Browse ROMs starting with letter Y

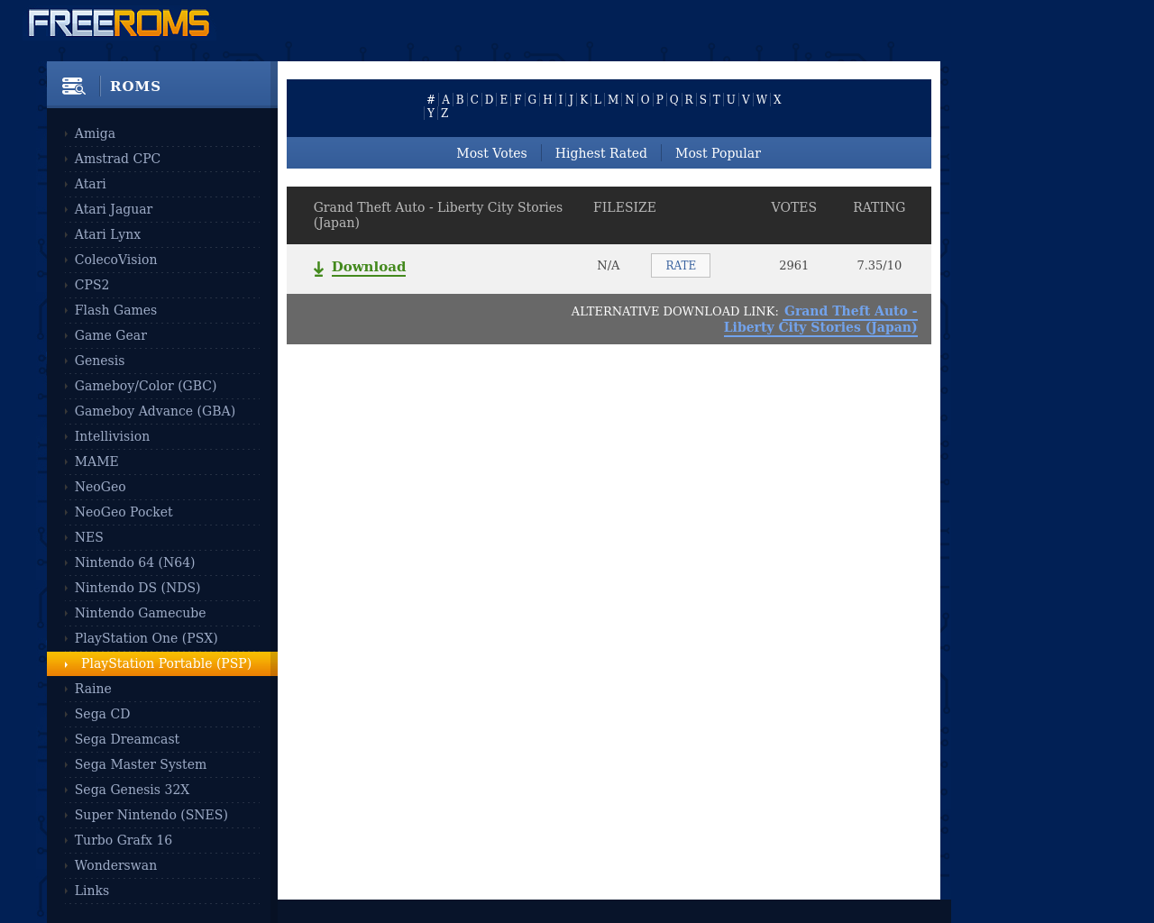pyautogui.click(x=431, y=114)
